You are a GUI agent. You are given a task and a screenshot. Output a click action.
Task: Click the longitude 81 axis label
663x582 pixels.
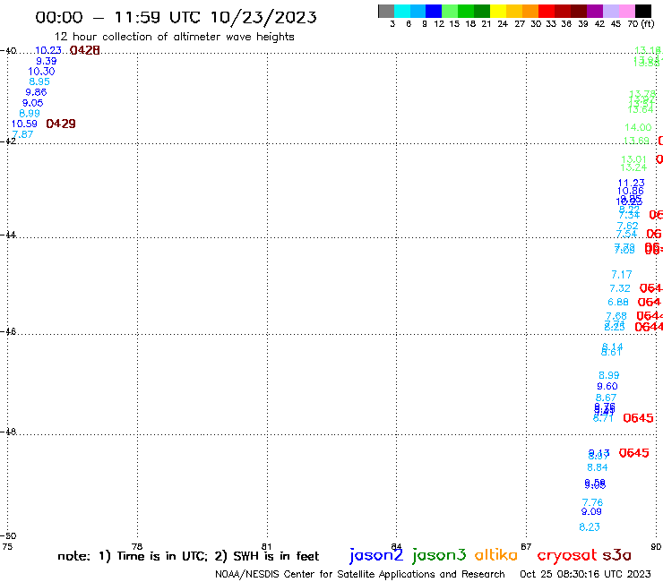266,546
